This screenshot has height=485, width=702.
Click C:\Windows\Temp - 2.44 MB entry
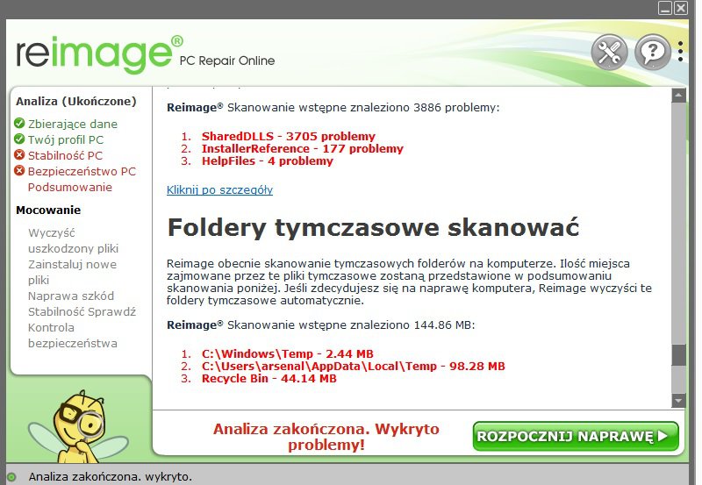point(288,354)
